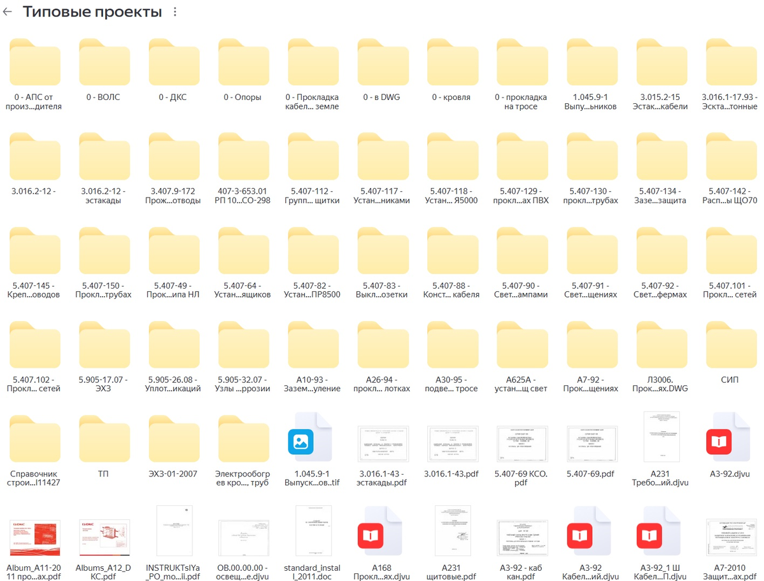Screen dimensions: 764x581
Task: Select folder Л3006. Прок...ях.DWG
Action: click(661, 345)
